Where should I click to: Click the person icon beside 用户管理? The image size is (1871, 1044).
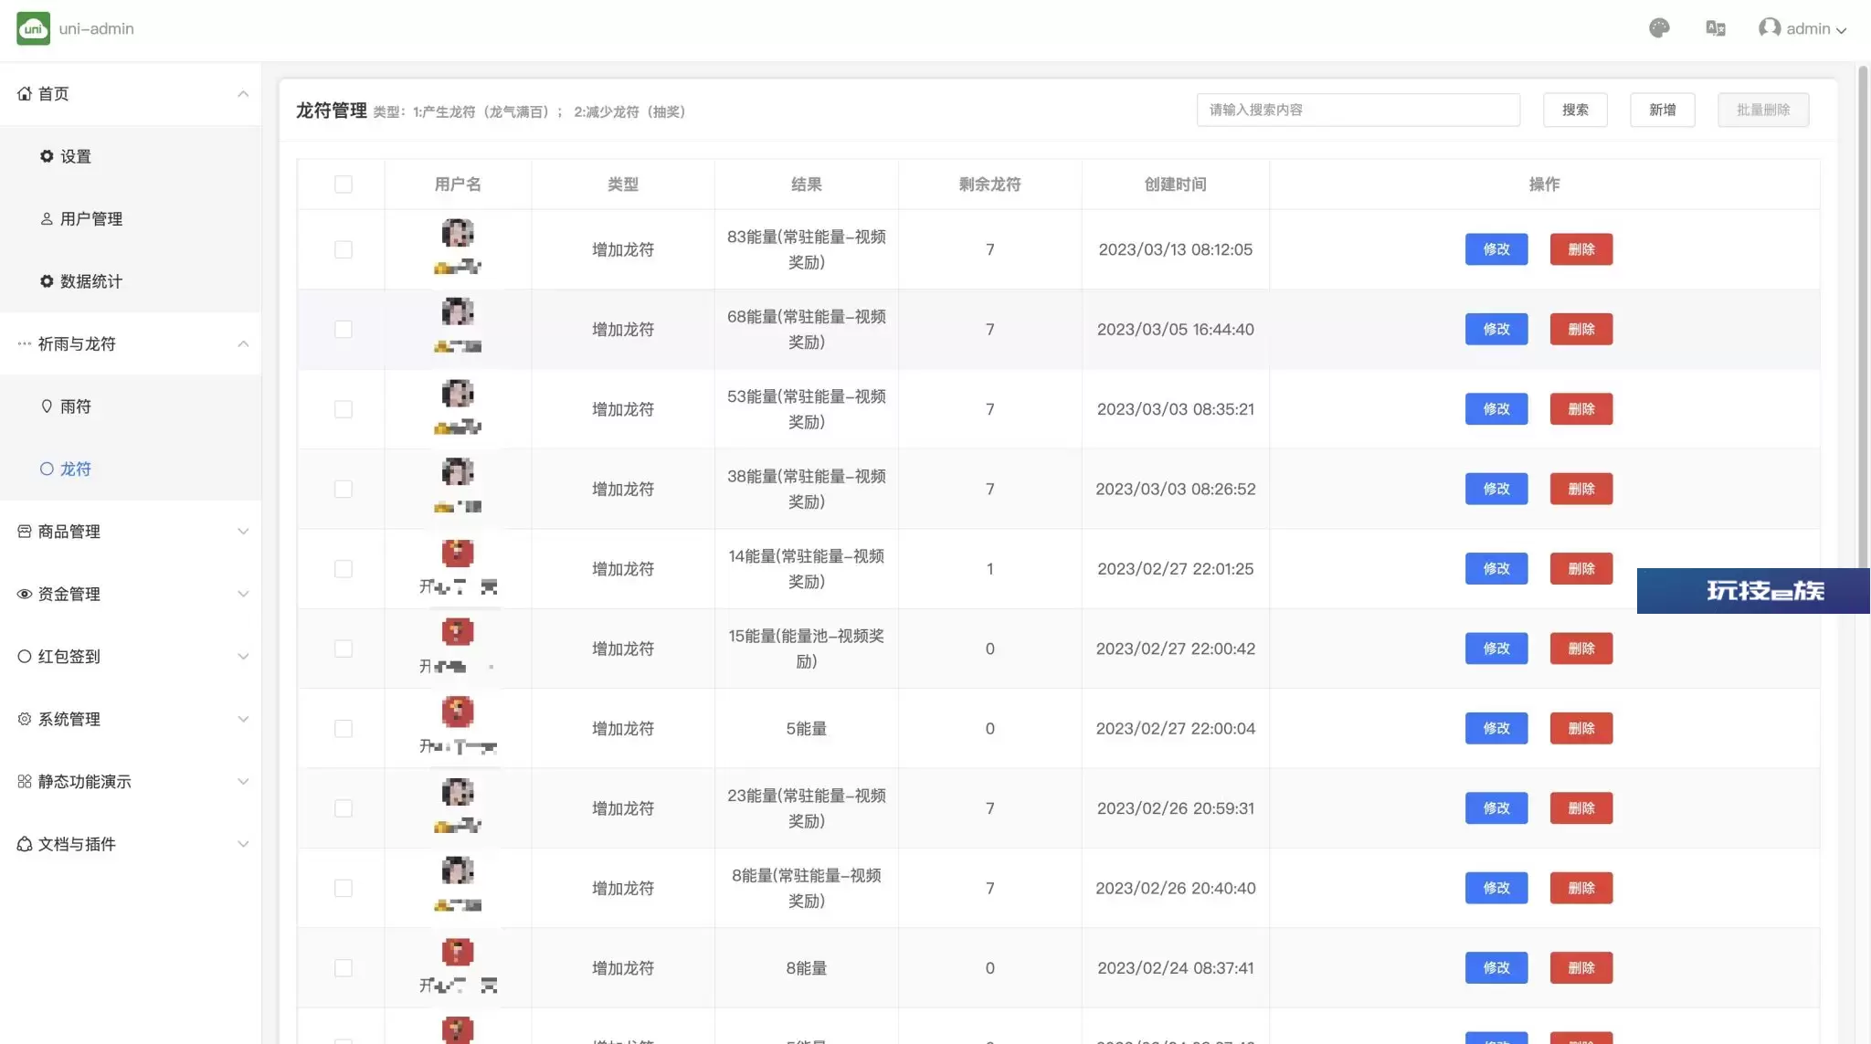click(47, 219)
